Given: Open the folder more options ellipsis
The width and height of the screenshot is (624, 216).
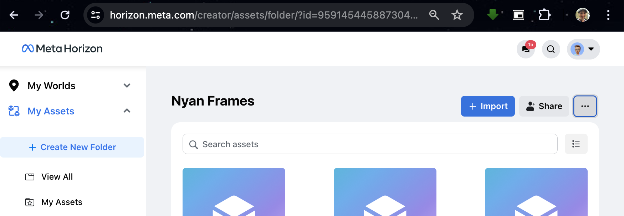Looking at the screenshot, I should (585, 106).
